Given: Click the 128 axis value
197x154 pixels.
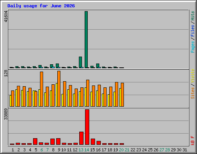Looking at the screenshot, I should [6, 74].
